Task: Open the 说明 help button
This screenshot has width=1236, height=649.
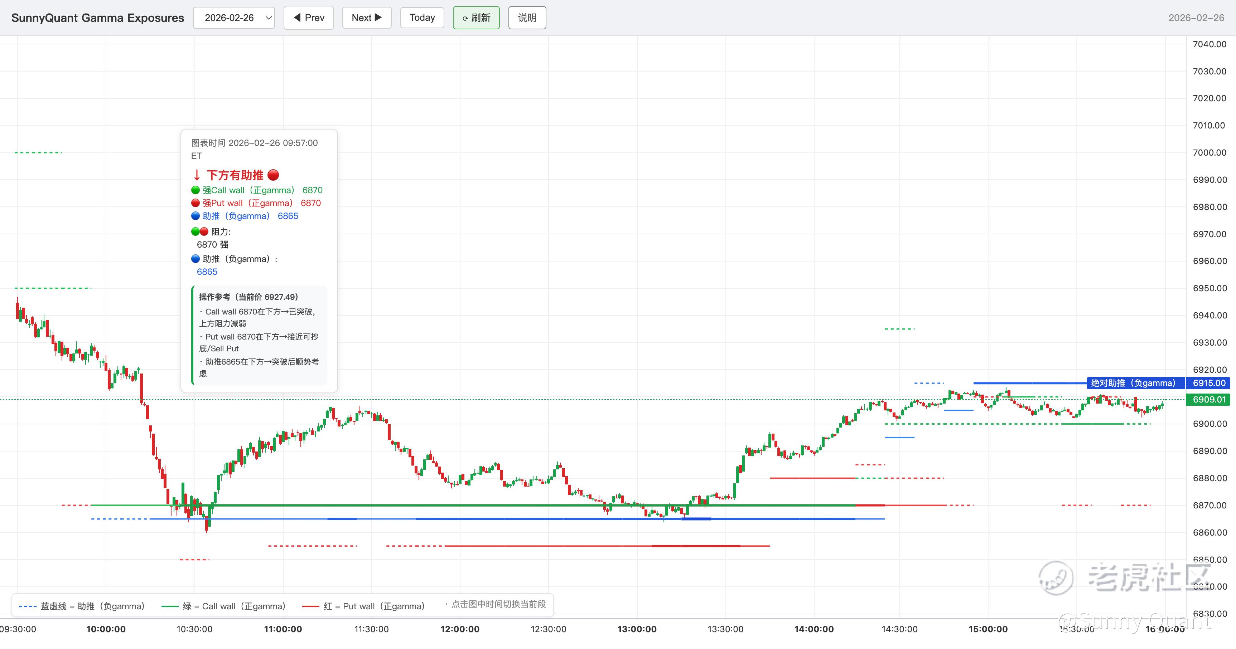Action: 527,18
